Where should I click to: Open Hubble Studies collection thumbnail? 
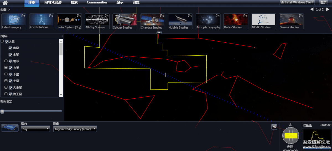(180, 21)
